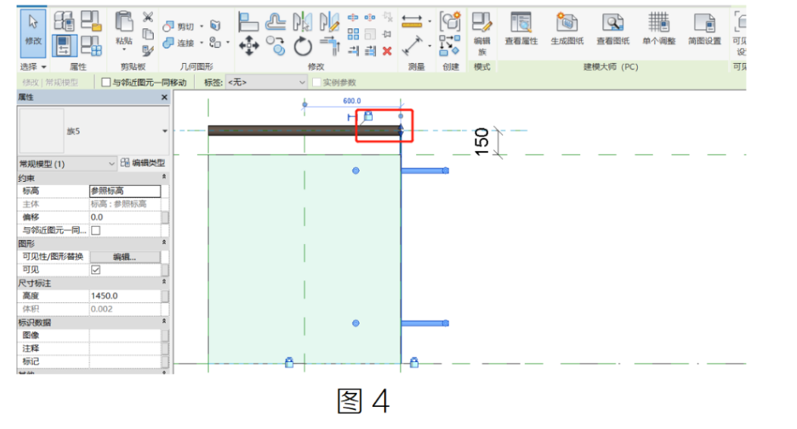The image size is (797, 429).
Task: Click the associate parameter button beside 偏移
Action: (166, 217)
